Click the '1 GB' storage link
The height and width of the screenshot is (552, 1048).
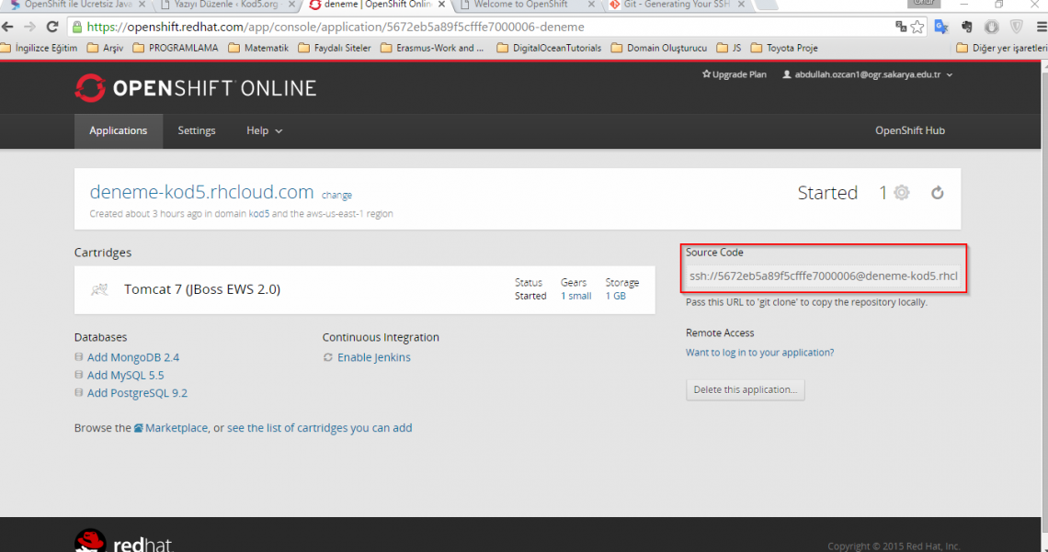tap(616, 296)
